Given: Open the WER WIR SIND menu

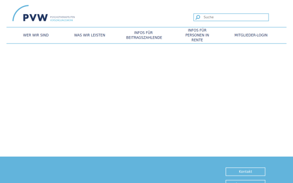Looking at the screenshot, I should tap(36, 35).
